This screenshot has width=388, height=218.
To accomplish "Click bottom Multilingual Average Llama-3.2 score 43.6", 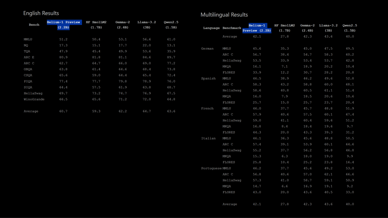I will point(328,204).
